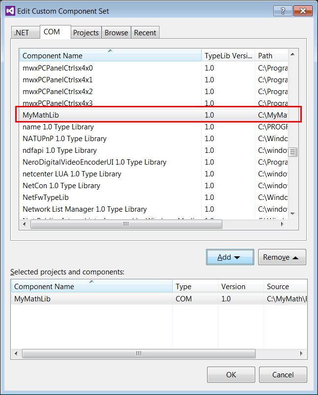The width and height of the screenshot is (318, 395).
Task: Click the Cancel button
Action: 283,374
